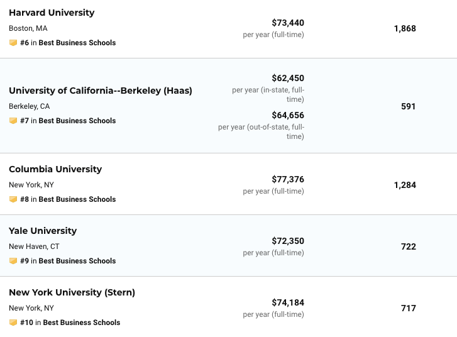This screenshot has height=337, width=457.
Task: Click Columbia's #8 in Best Business Schools ranking
Action: (x=68, y=199)
